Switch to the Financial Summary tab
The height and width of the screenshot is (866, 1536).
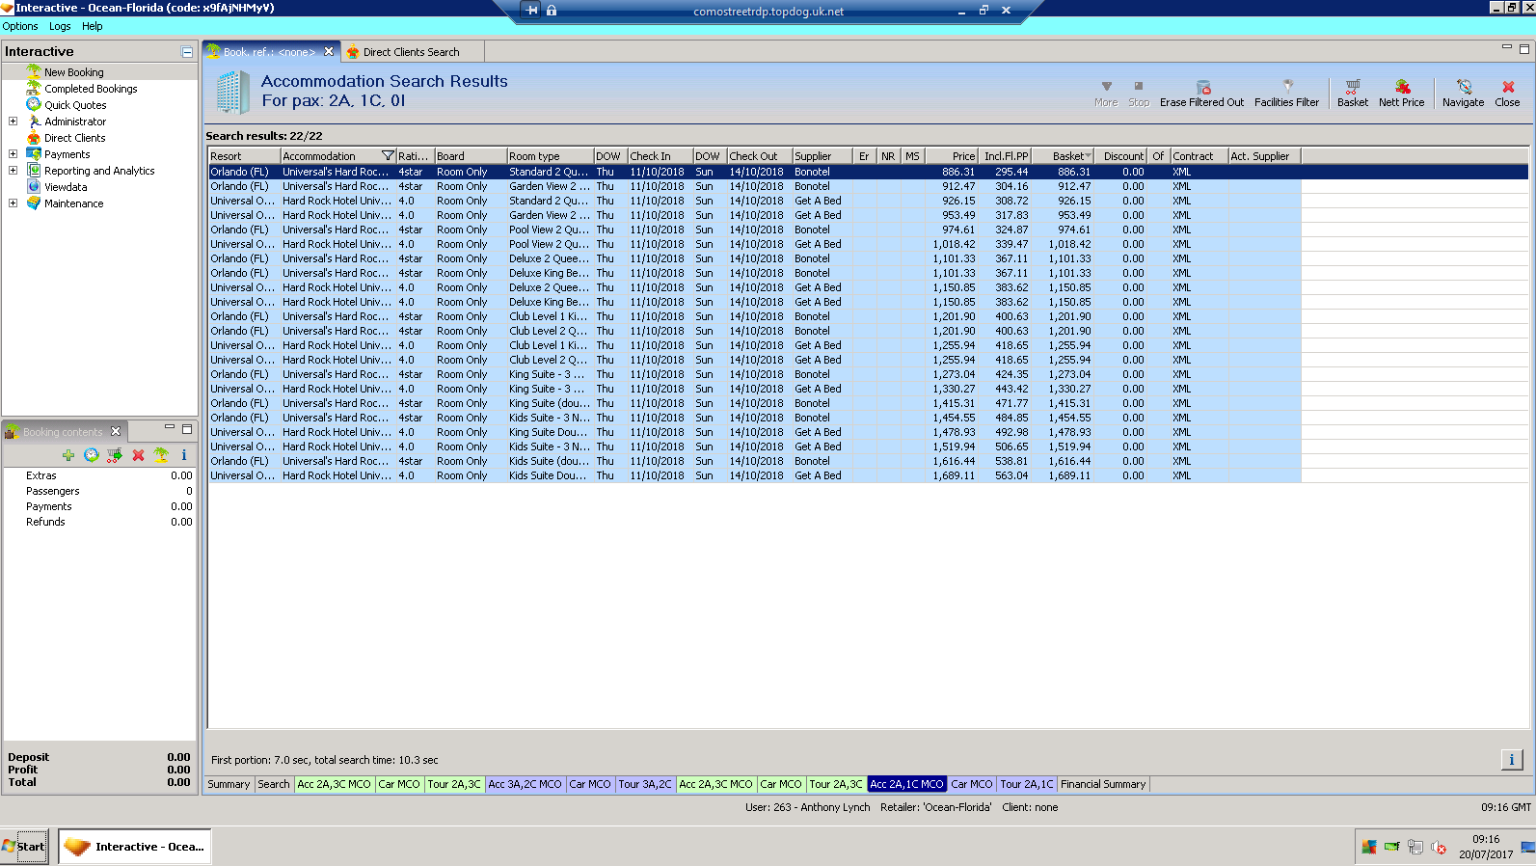[1103, 784]
